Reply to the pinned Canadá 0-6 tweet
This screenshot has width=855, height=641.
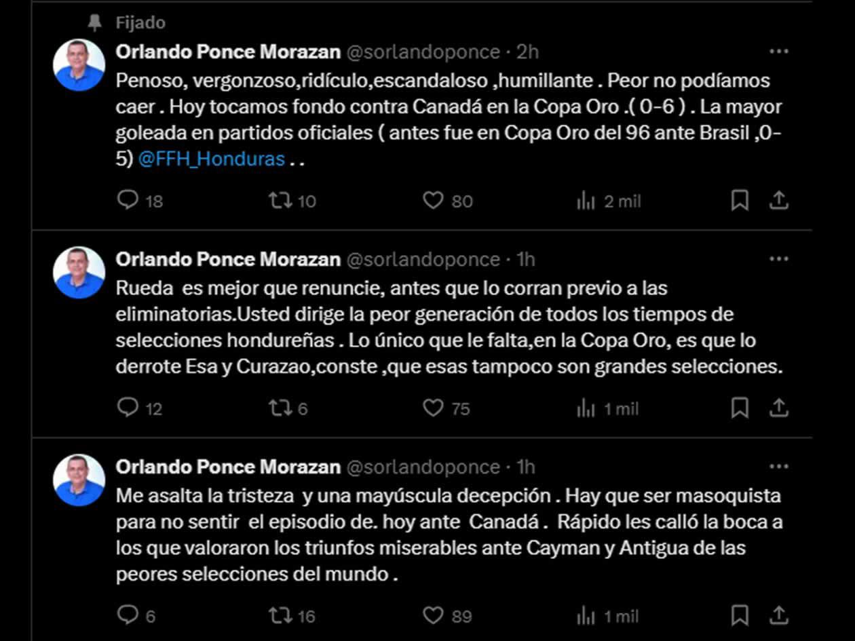(128, 200)
